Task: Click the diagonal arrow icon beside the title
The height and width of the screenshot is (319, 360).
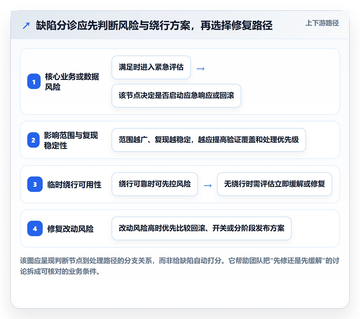Action: (26, 25)
